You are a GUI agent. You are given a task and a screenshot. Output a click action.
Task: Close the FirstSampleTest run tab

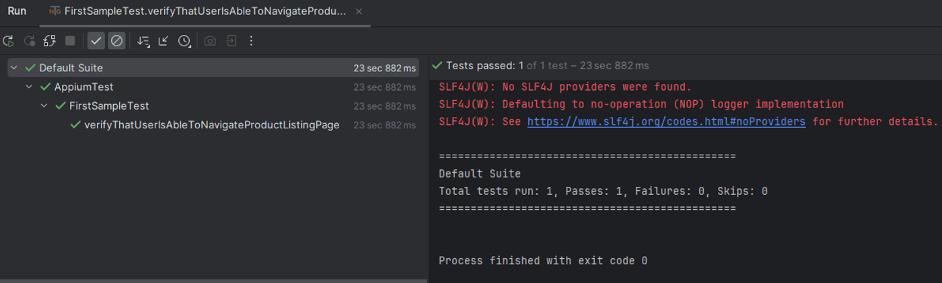point(359,11)
